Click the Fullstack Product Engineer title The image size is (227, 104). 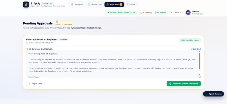point(42,40)
